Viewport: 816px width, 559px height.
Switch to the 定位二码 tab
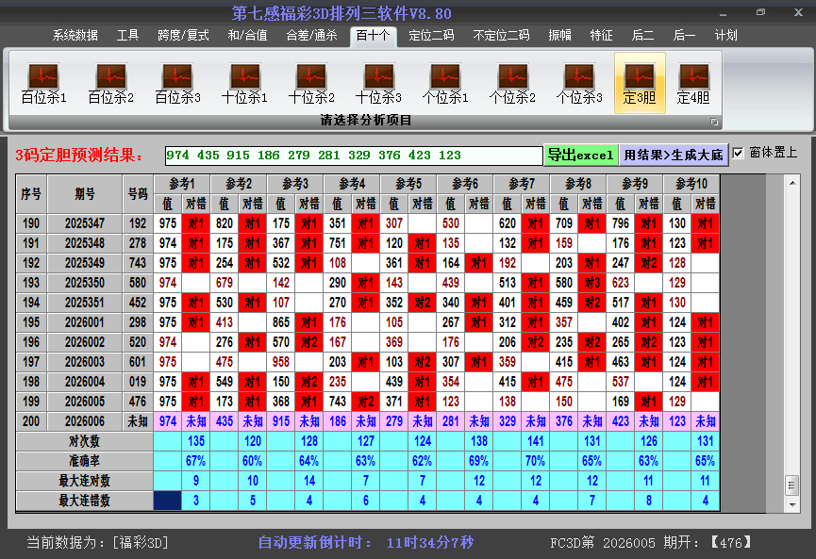[431, 35]
